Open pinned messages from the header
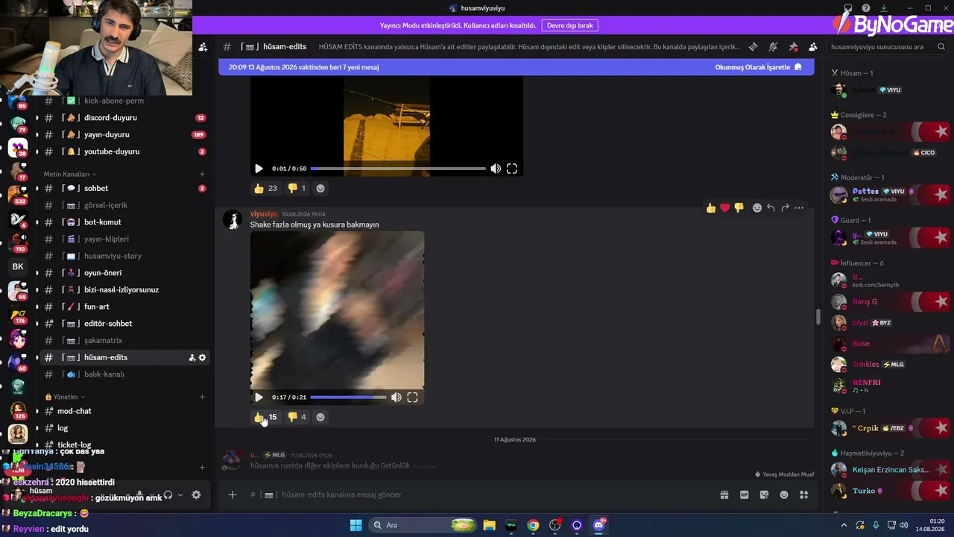 tap(793, 46)
